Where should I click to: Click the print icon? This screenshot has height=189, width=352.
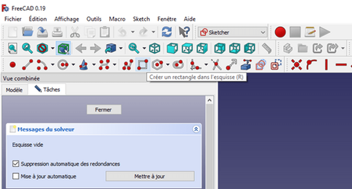coord(57,32)
